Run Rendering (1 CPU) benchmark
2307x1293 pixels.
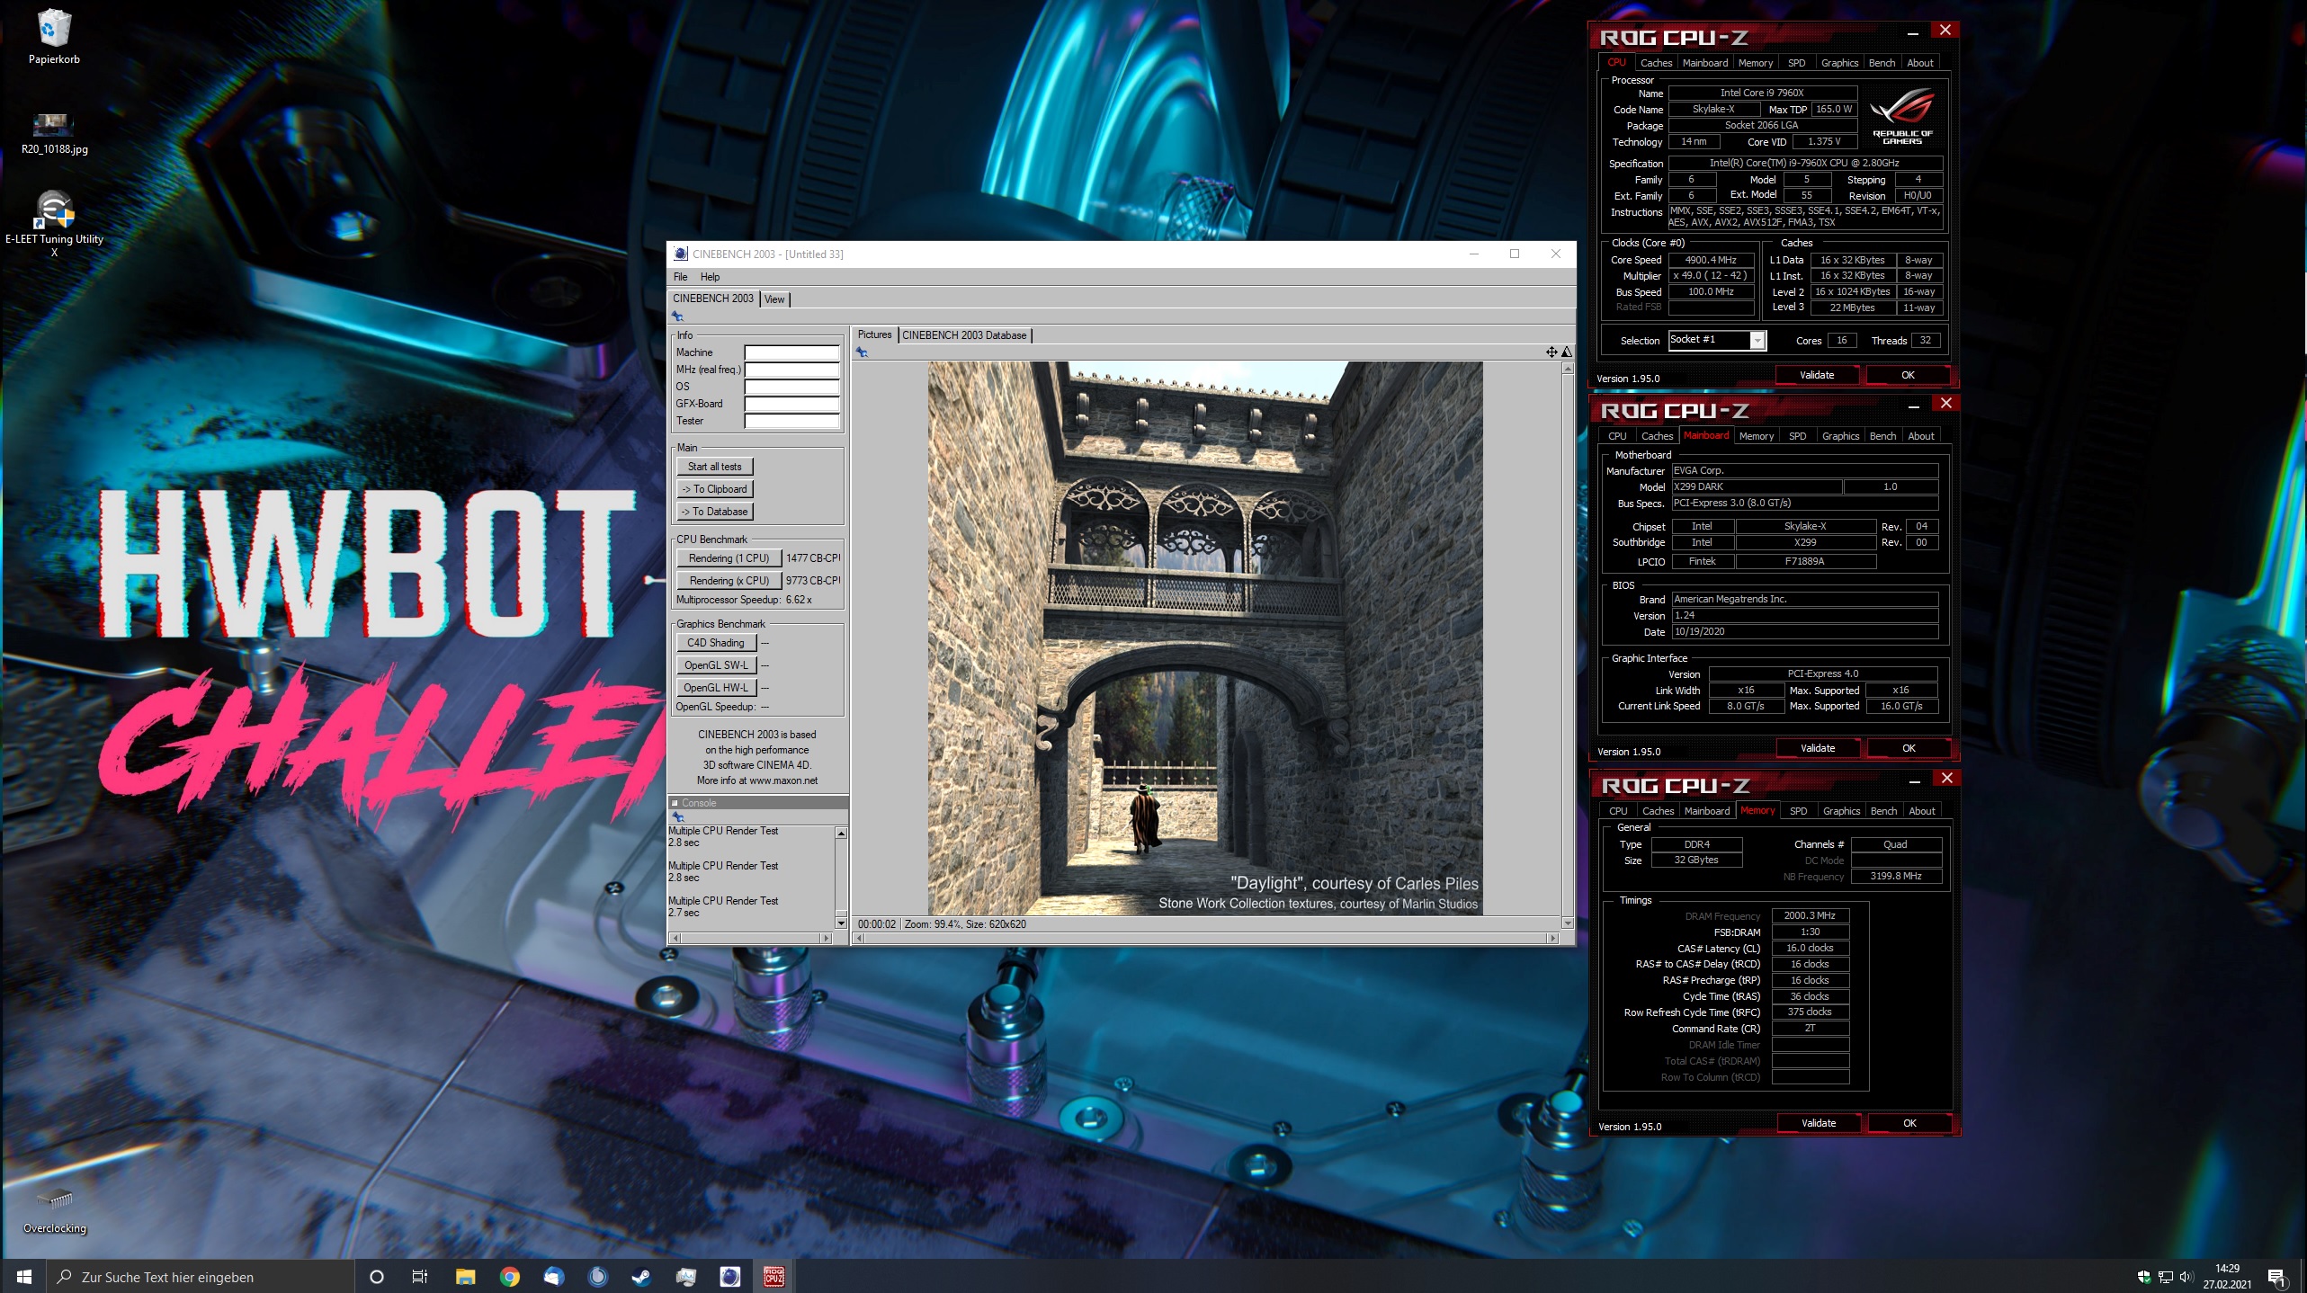point(729,558)
